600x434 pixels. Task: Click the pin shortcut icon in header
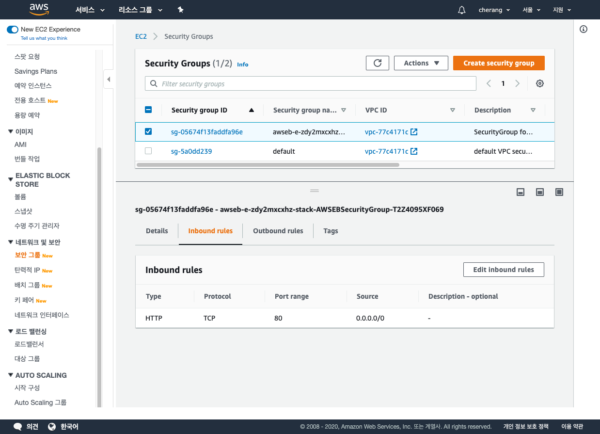click(x=180, y=10)
